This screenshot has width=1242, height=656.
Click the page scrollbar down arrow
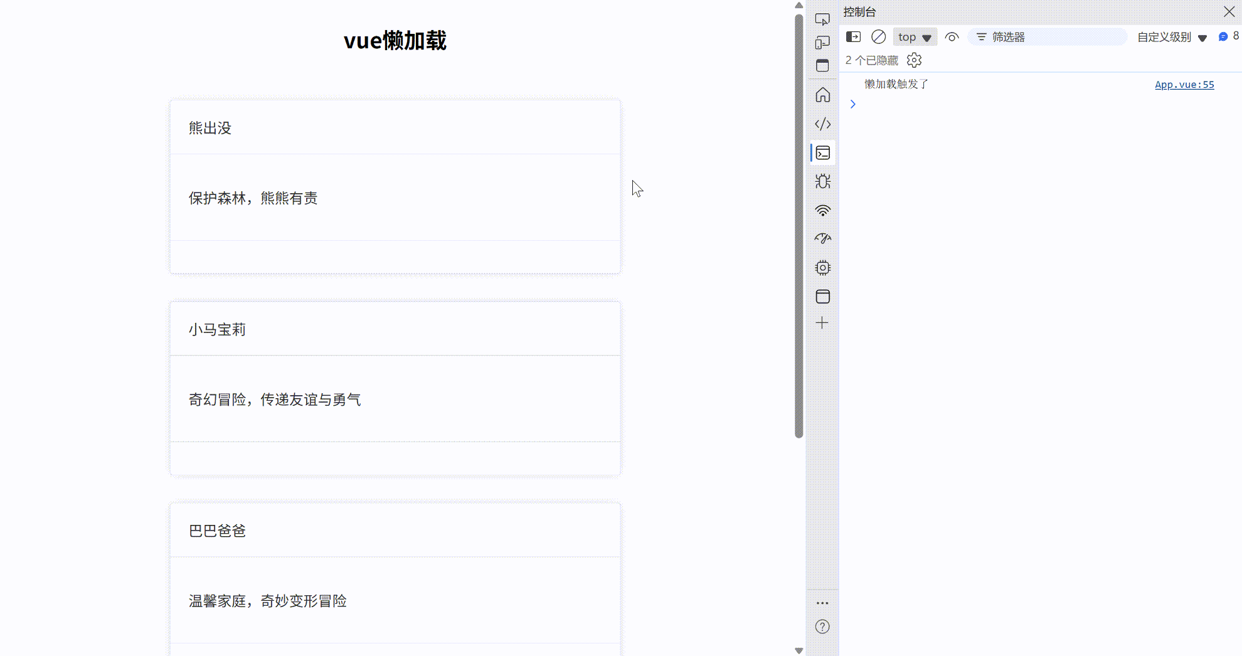click(x=799, y=650)
